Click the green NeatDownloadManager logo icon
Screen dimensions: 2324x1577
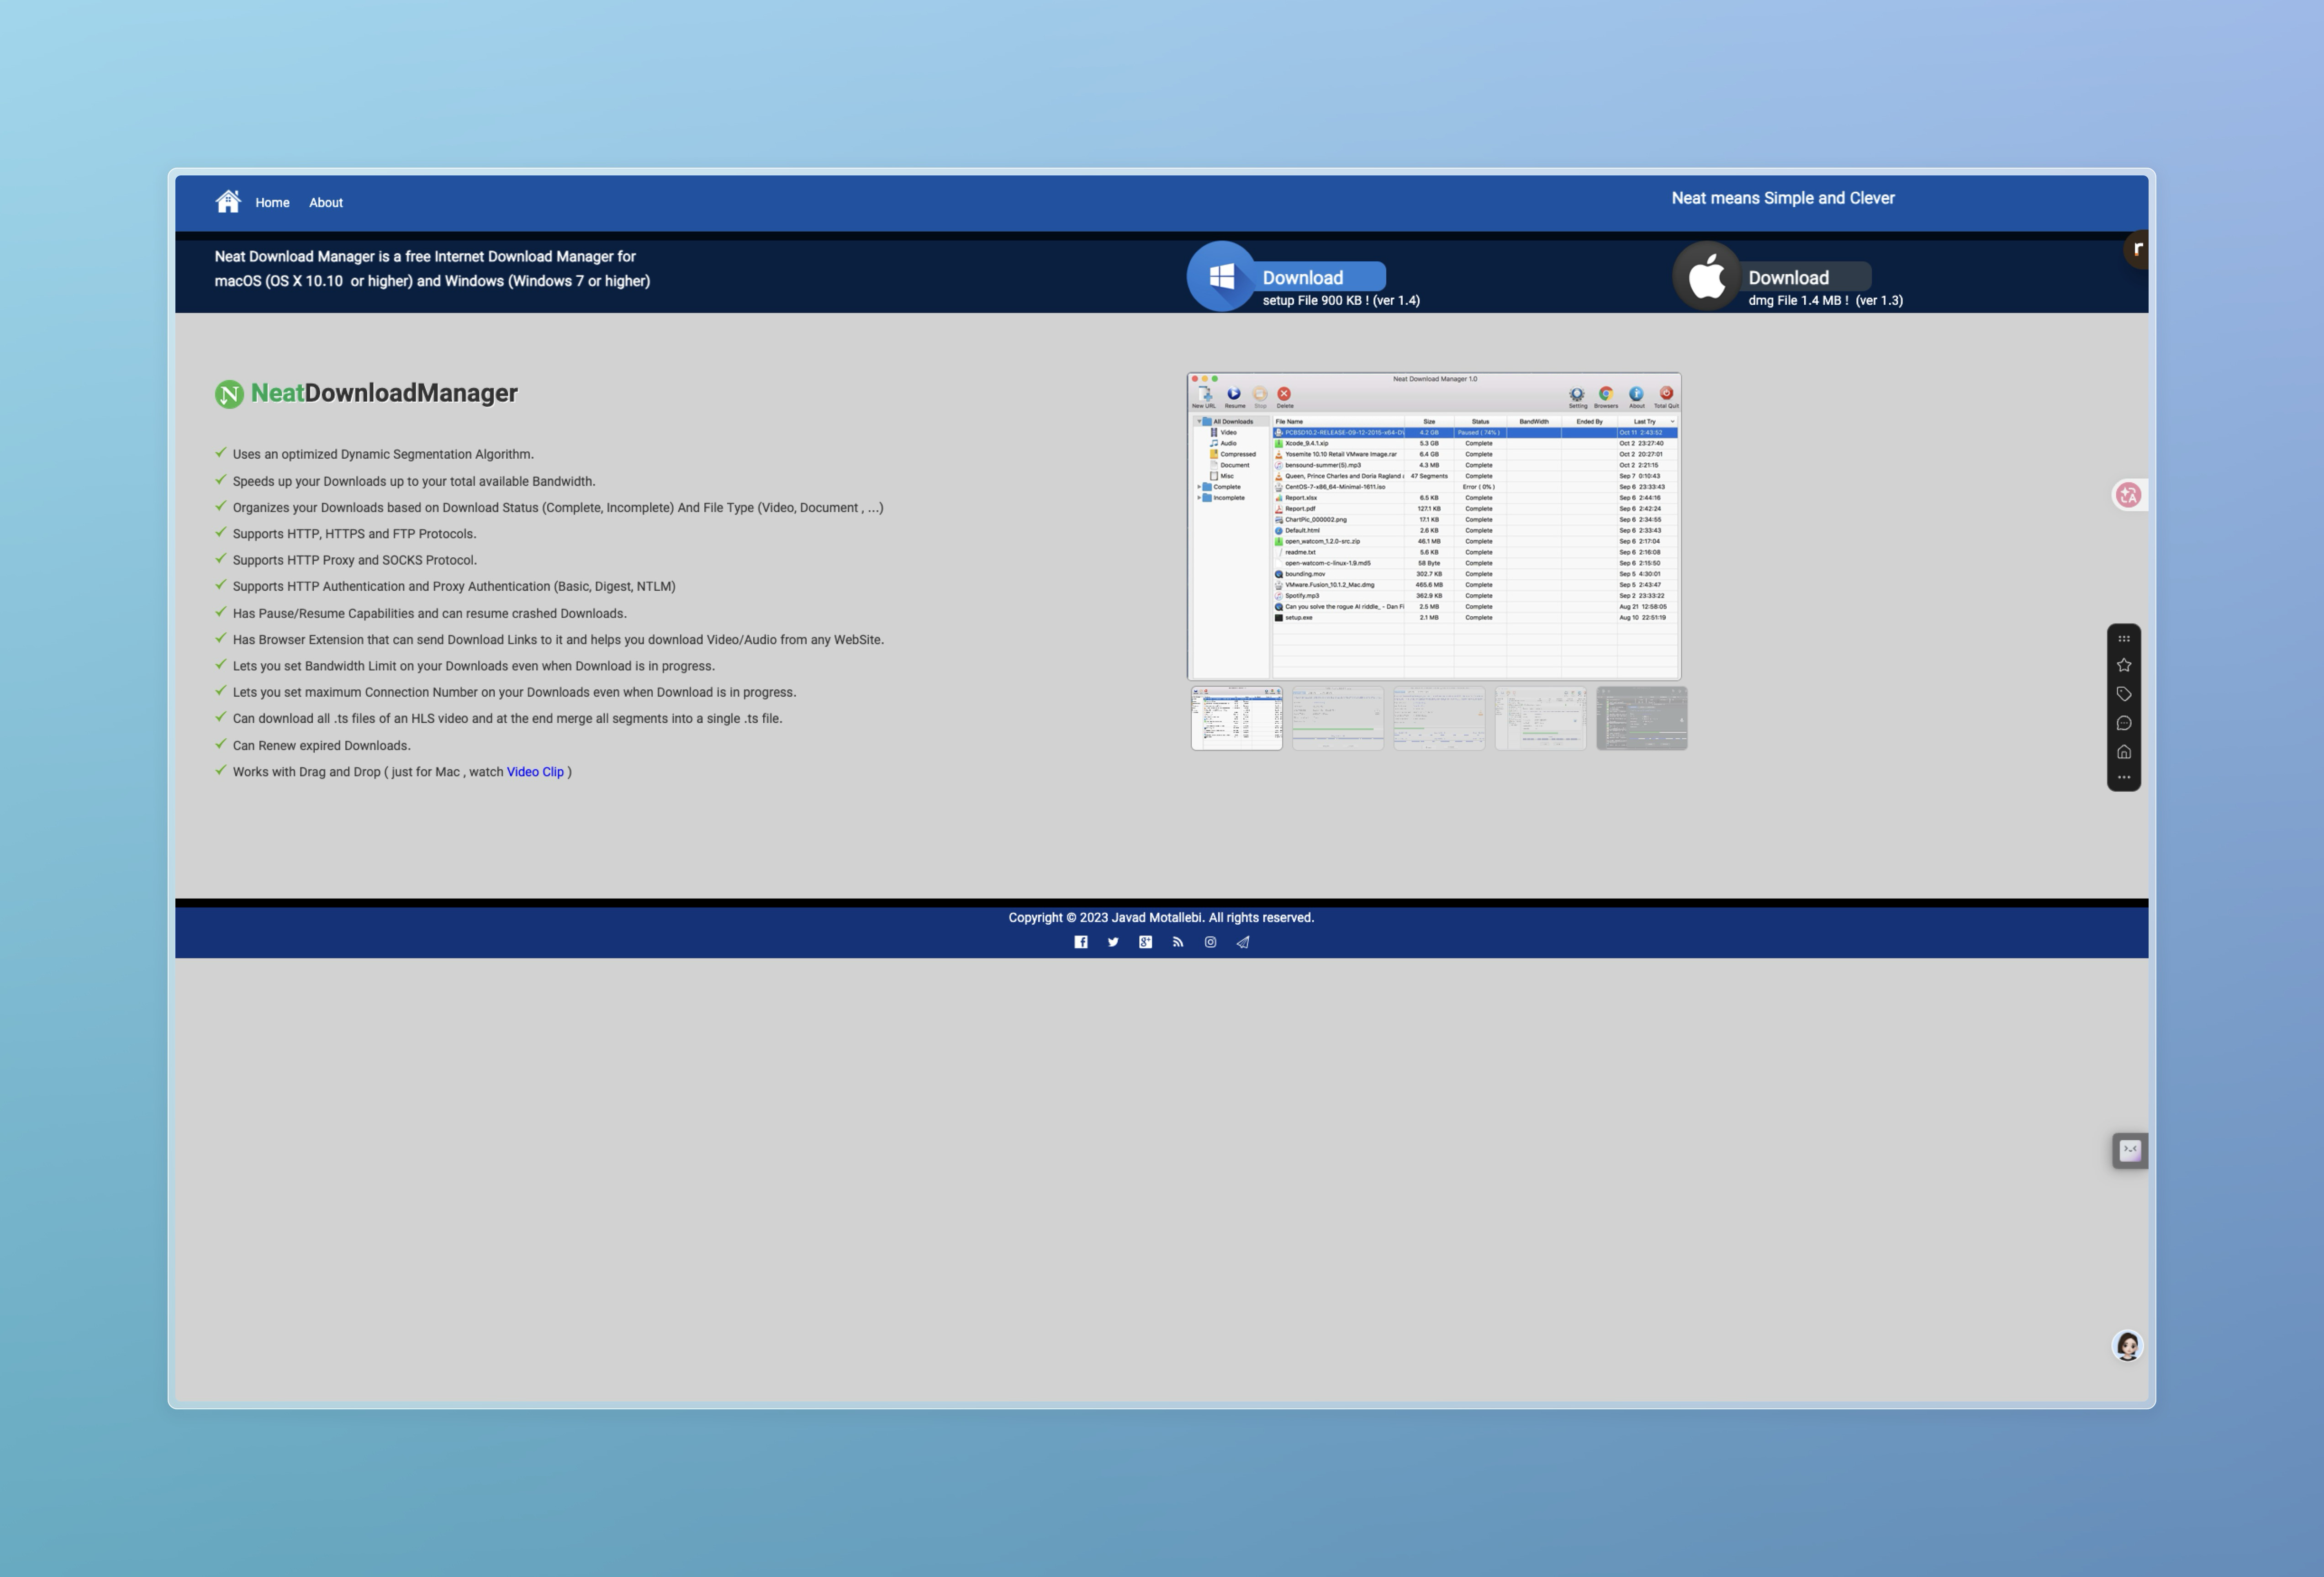point(229,394)
